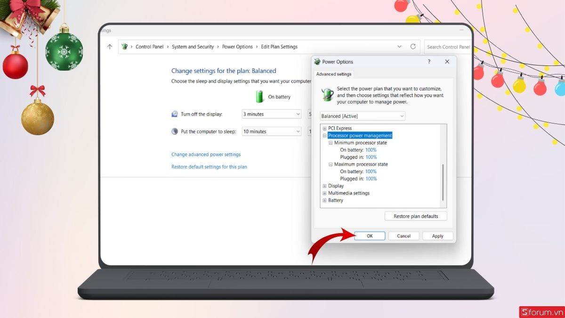Screen dimensions: 565x318
Task: Click the Cancel button
Action: (404, 236)
